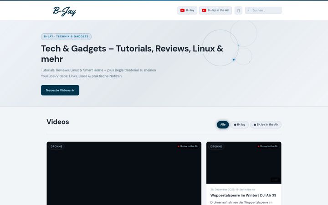Image resolution: width=328 pixels, height=205 pixels.
Task: Filter videos by B-Jay in the Air pill
Action: [x=266, y=125]
